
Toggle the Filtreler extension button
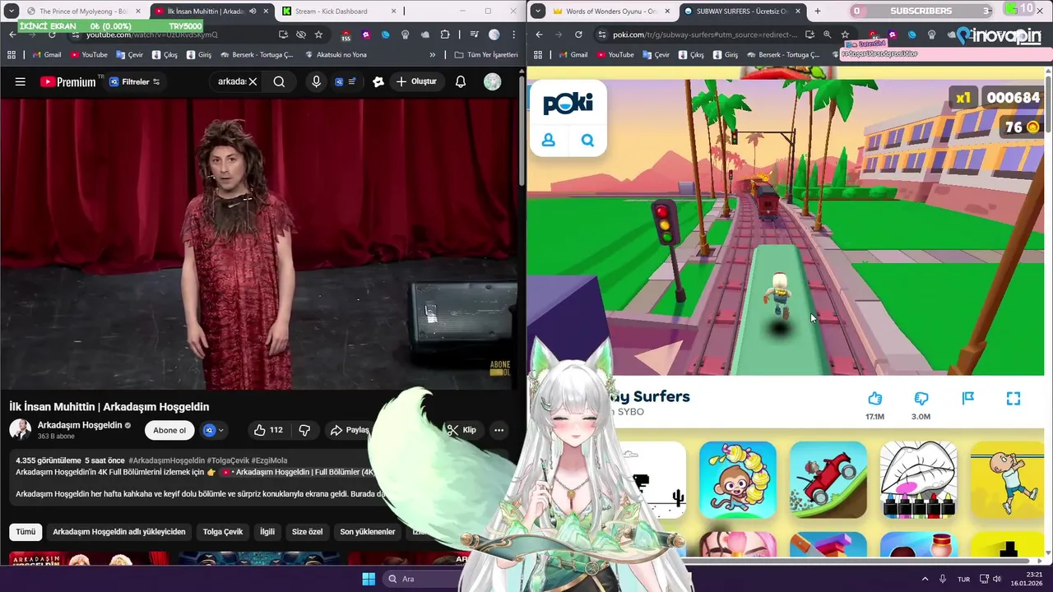pyautogui.click(x=134, y=81)
